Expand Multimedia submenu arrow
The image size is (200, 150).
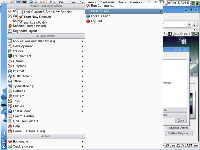pyautogui.click(x=82, y=76)
